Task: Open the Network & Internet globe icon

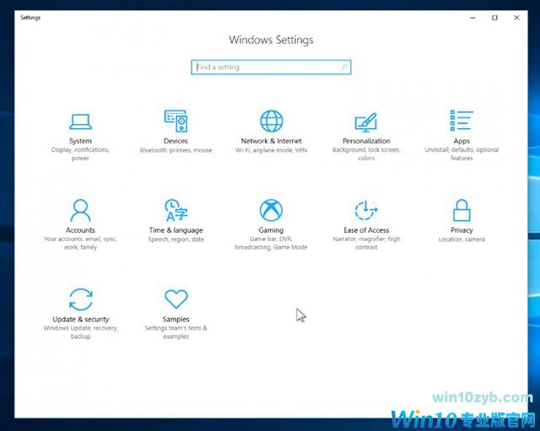Action: click(272, 121)
